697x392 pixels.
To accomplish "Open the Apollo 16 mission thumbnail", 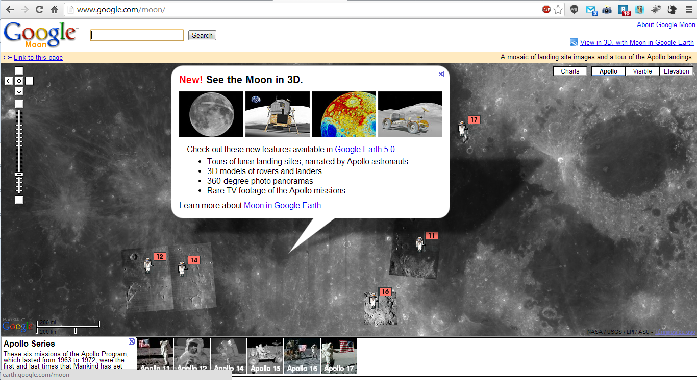I will pos(302,356).
